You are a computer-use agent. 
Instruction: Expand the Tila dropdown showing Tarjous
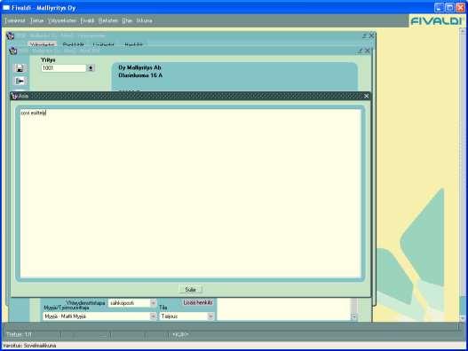point(210,316)
